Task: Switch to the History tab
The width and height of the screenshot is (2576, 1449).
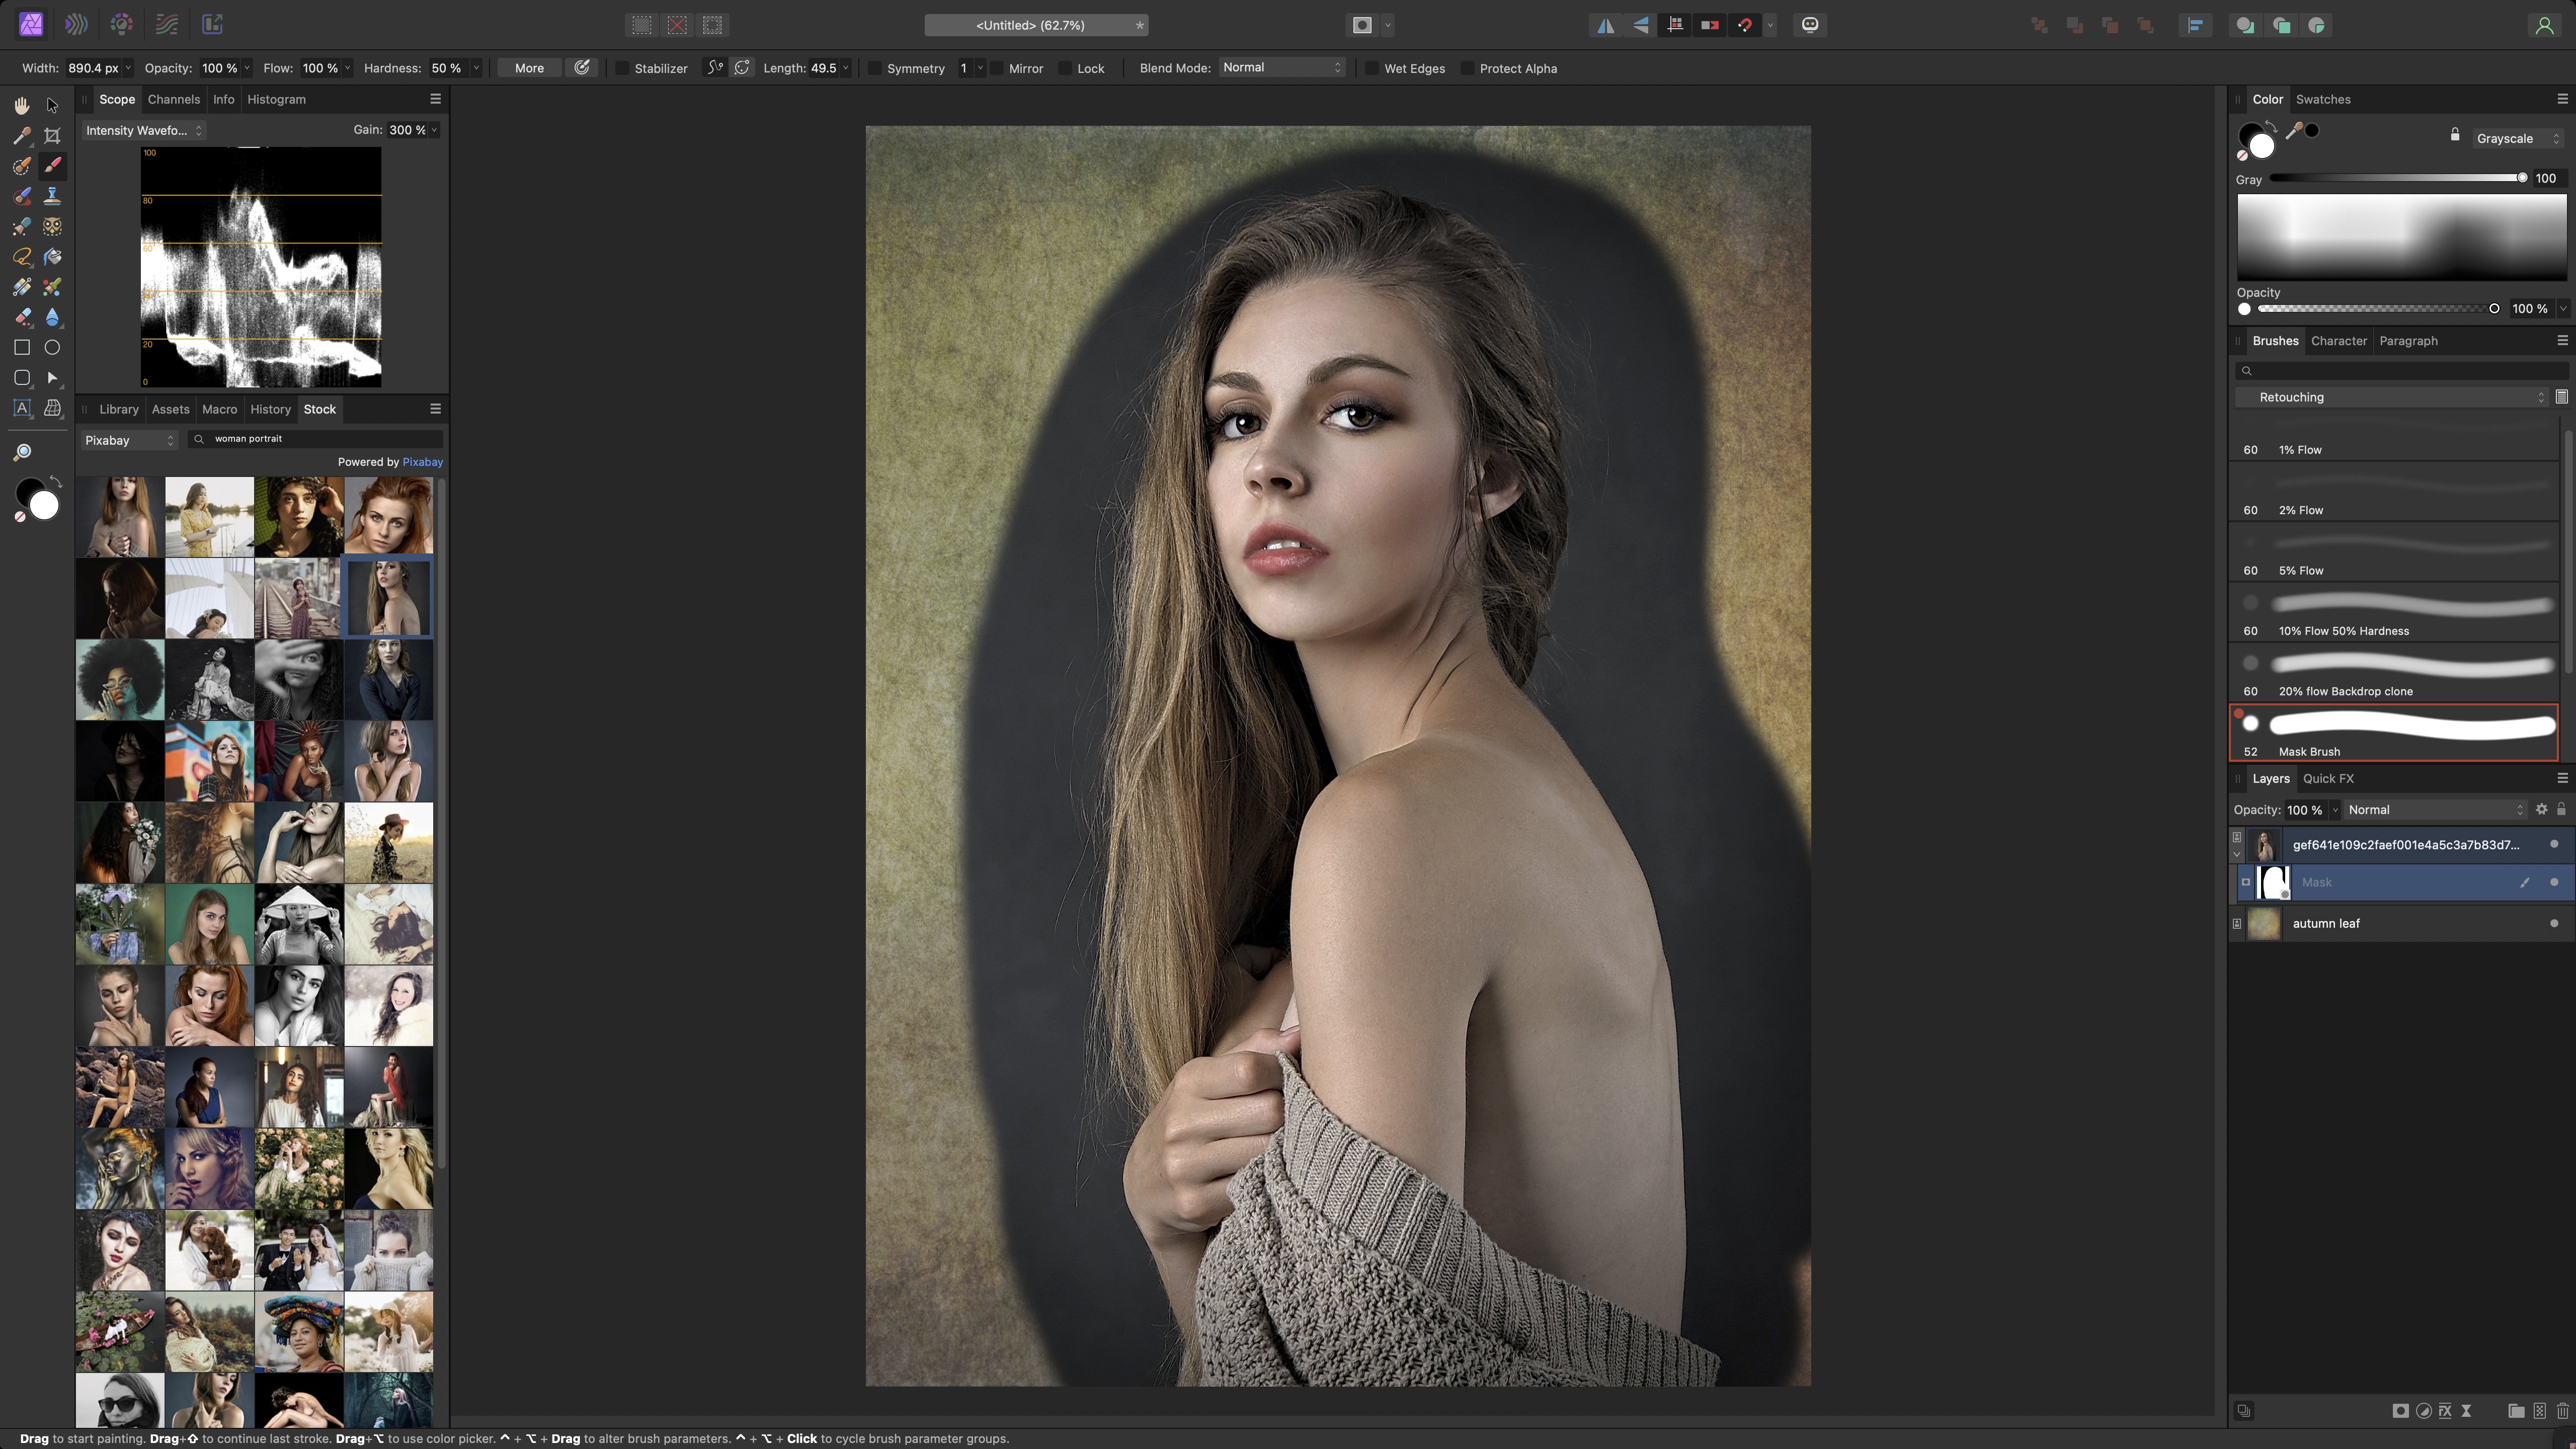Action: click(270, 409)
